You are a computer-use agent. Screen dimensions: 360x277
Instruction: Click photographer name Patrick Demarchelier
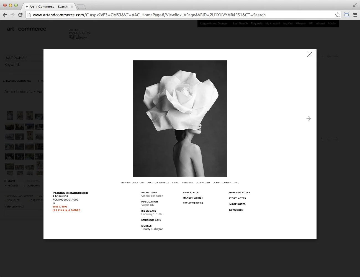tap(70, 193)
